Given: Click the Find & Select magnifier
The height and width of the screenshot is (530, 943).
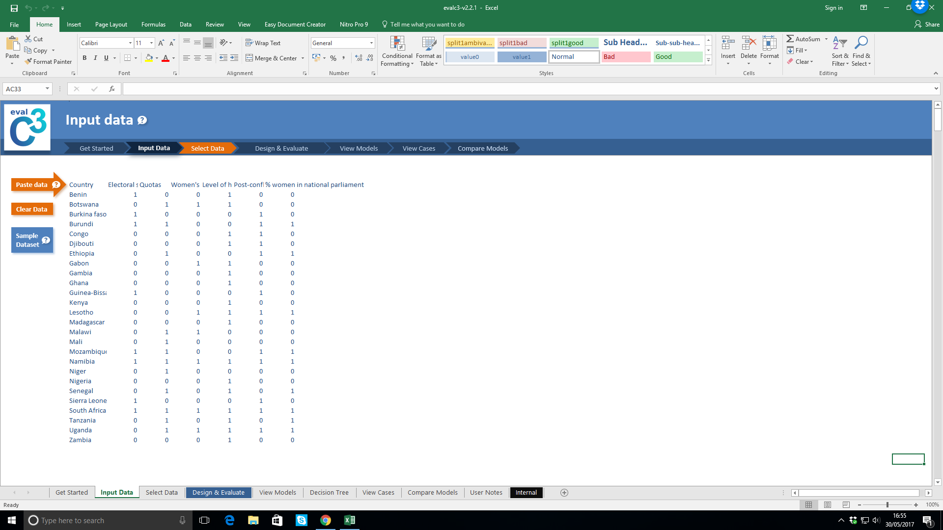Looking at the screenshot, I should tap(861, 51).
